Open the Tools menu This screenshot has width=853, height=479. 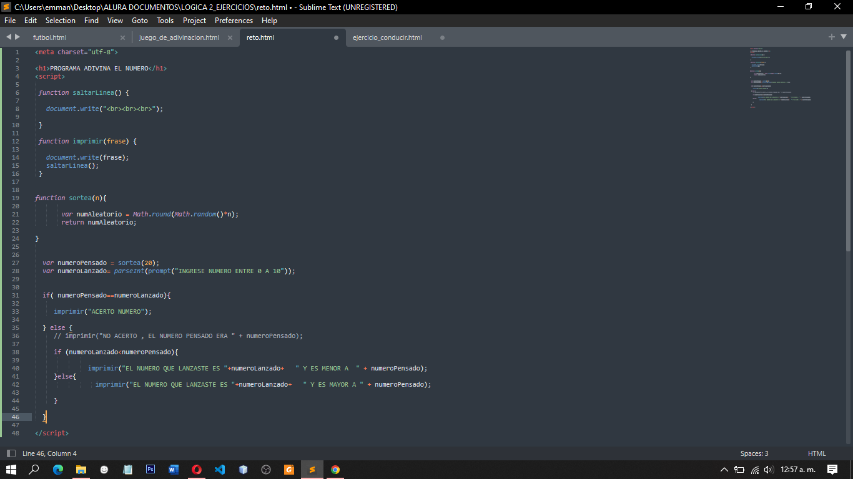pos(165,21)
